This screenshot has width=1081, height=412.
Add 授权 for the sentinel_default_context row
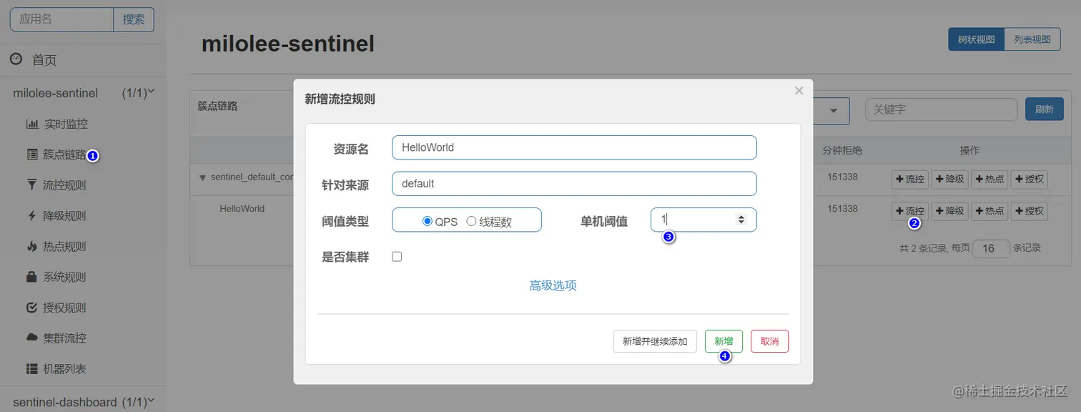(x=1030, y=179)
